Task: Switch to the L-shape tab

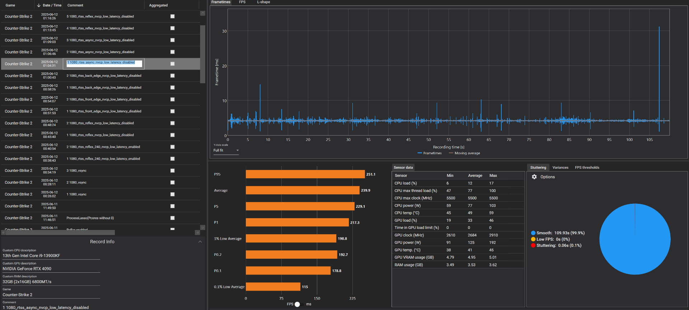Action: click(x=263, y=2)
